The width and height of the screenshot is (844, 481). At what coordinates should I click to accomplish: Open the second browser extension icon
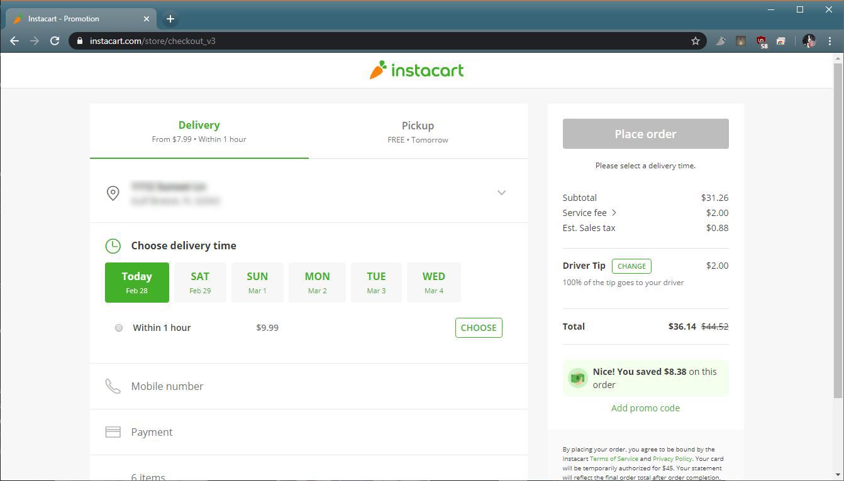coord(741,41)
